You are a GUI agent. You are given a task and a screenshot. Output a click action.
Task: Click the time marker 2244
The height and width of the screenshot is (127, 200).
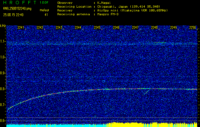(x=78, y=28)
